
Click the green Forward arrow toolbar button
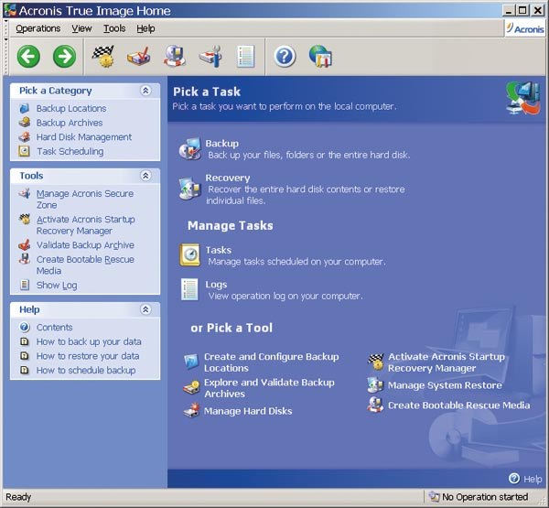coord(64,57)
